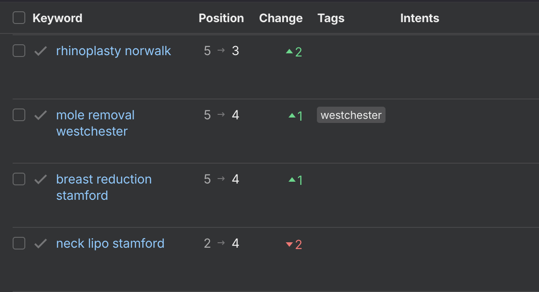This screenshot has width=539, height=292.
Task: Click checkmark icon beside neck lipo stamford
Action: click(x=41, y=244)
